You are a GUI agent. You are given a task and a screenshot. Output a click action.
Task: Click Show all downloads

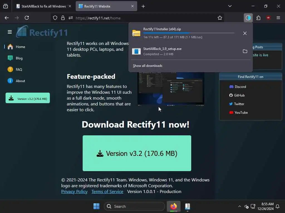148,66
